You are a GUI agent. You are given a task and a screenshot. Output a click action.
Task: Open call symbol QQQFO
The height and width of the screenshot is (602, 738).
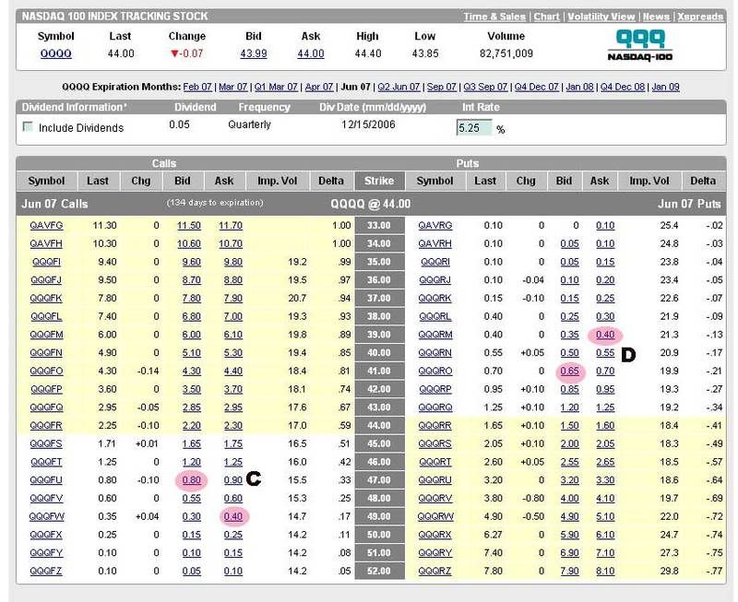click(x=46, y=372)
